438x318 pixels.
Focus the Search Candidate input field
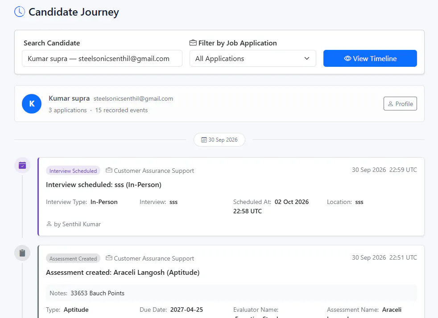pos(102,59)
